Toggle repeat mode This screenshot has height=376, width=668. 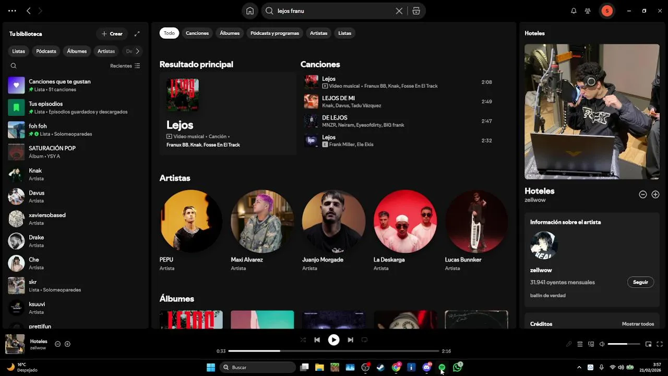364,340
